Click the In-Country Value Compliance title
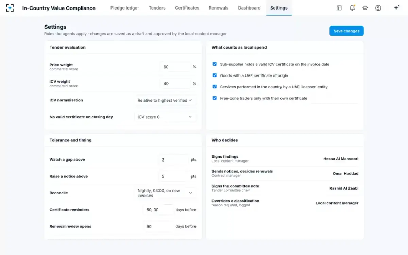The height and width of the screenshot is (255, 408). coord(59,8)
